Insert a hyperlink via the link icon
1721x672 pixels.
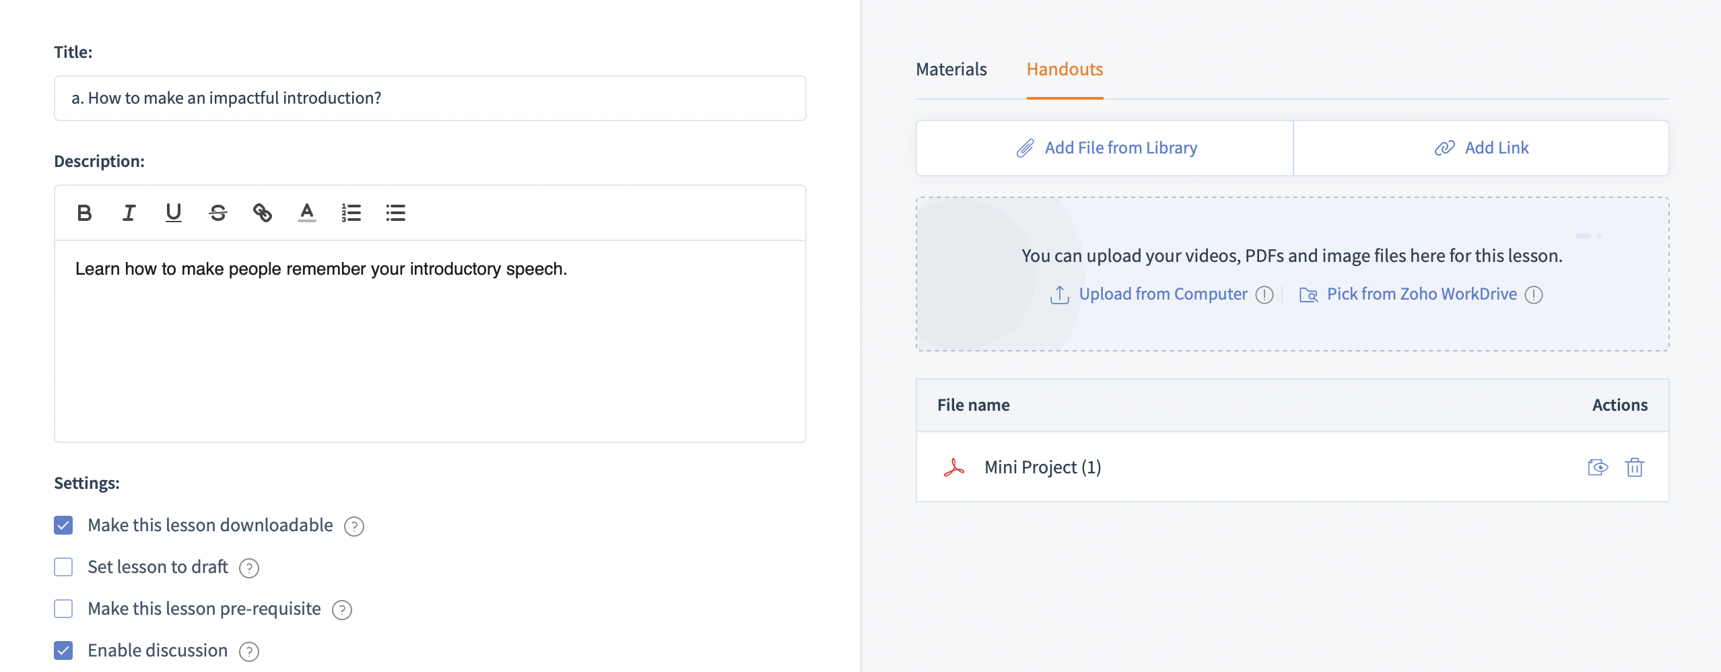coord(262,213)
